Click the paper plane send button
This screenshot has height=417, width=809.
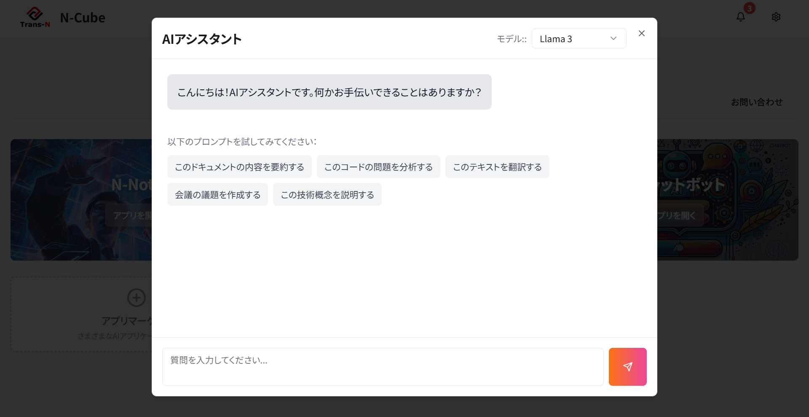pyautogui.click(x=627, y=366)
